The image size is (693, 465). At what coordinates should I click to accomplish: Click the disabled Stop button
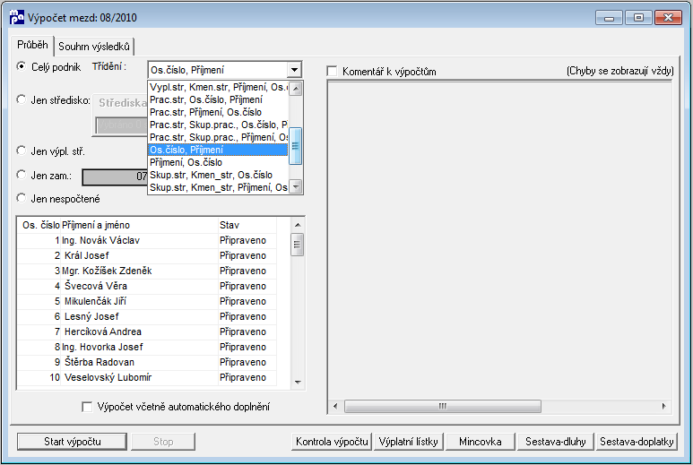point(163,442)
